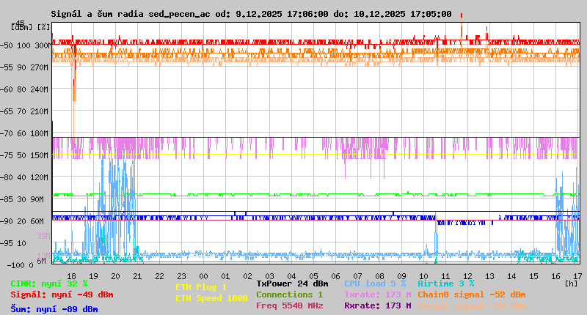
Task: Click the [dBm] axis unit label
Action: point(22,26)
